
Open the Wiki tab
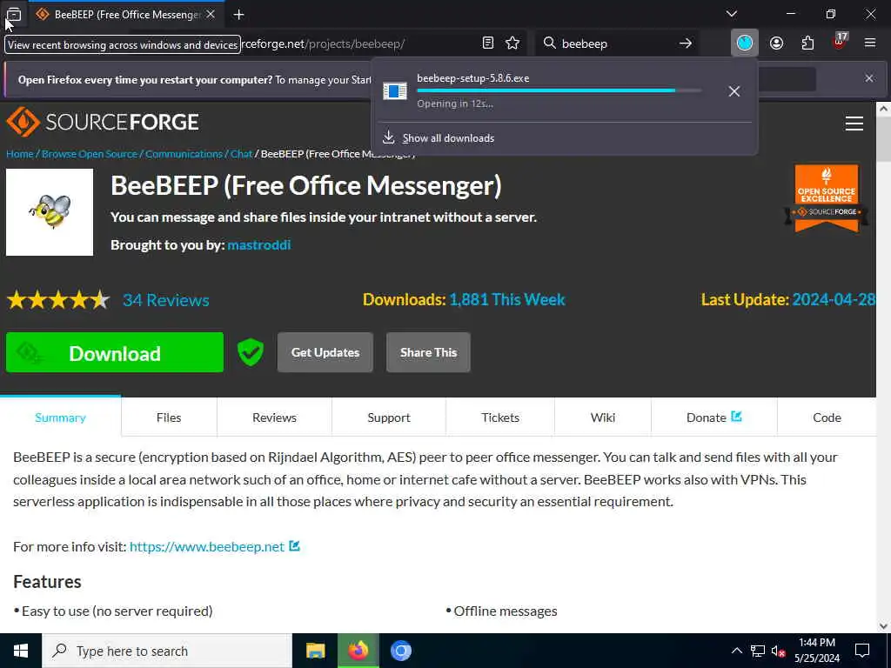click(x=603, y=417)
